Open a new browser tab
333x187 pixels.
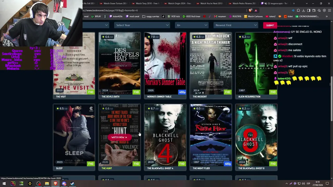pos(294,3)
